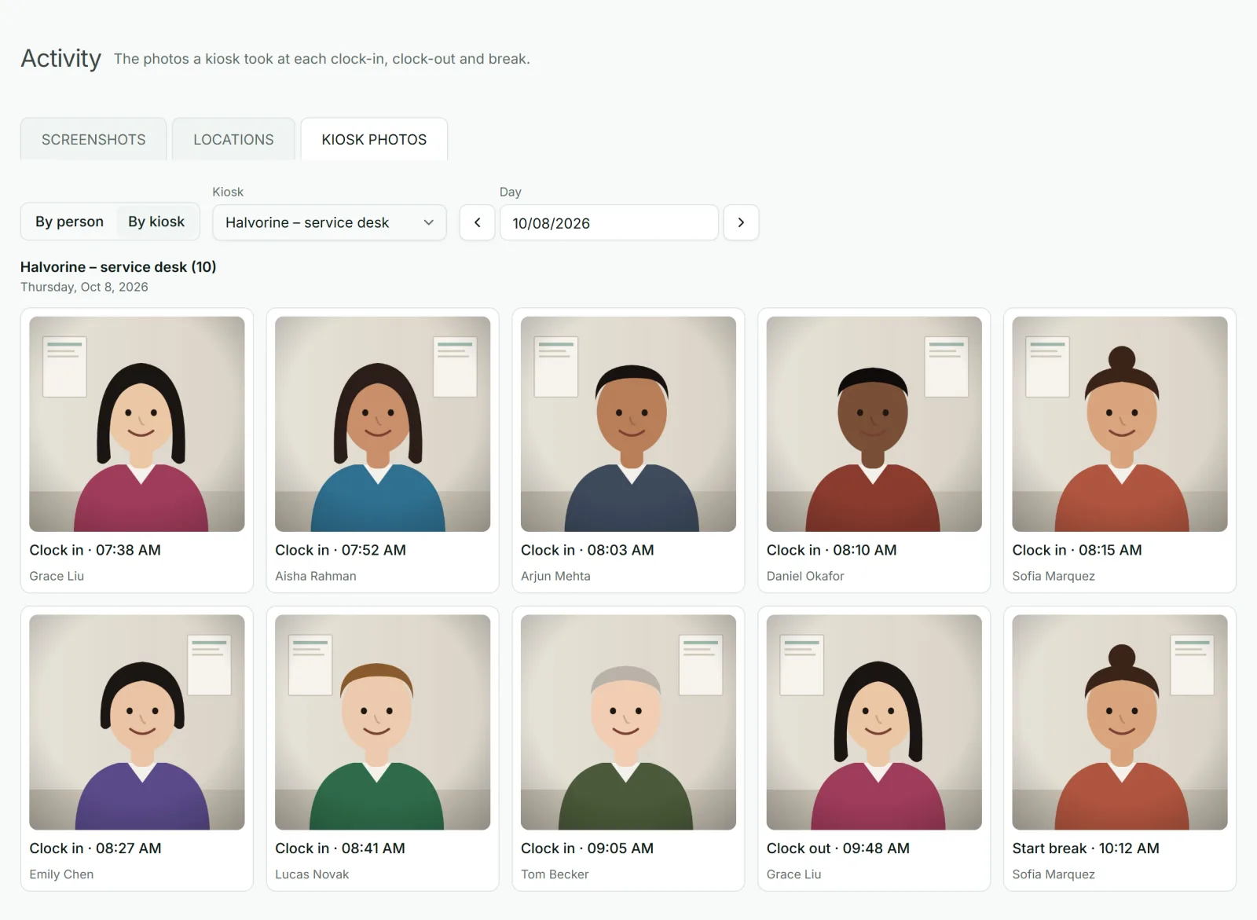
Task: Click the text 'Clock in · 07:52 AM'
Action: tap(340, 550)
